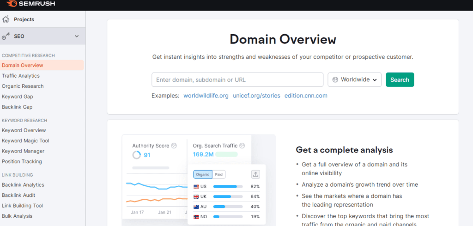Image resolution: width=473 pixels, height=226 pixels.
Task: Click the US 82% progress bar
Action: pos(228,187)
